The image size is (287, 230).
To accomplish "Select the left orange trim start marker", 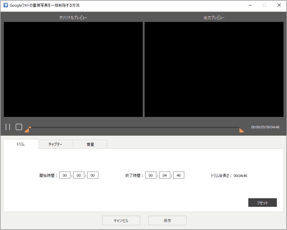I will [27, 130].
